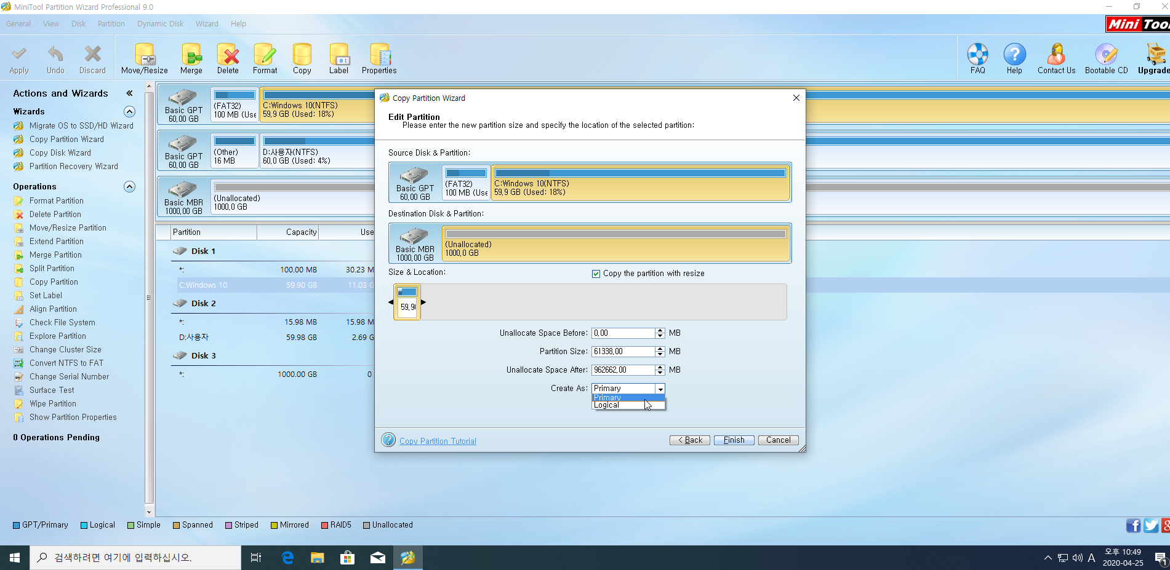Click the Twitter share icon

coord(1151,525)
